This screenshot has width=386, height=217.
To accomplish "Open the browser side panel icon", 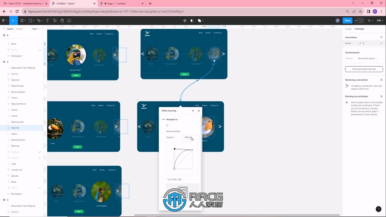I will tap(368, 11).
